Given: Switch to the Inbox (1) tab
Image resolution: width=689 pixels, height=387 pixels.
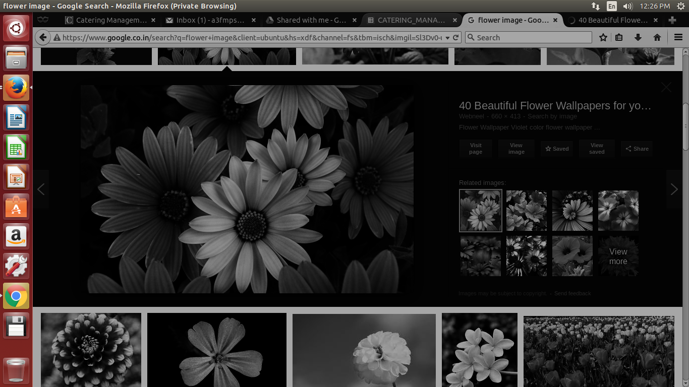Looking at the screenshot, I should [210, 20].
